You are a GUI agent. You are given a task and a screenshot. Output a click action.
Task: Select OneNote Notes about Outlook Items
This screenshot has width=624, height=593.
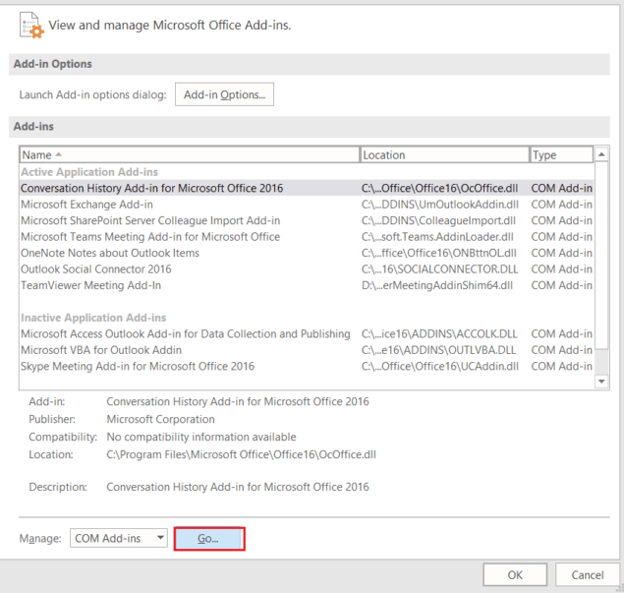(307, 253)
